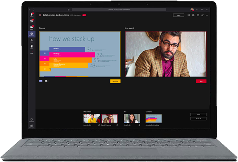Go forward with the navigation arrow
The width and height of the screenshot is (238, 162).
coord(34,9)
